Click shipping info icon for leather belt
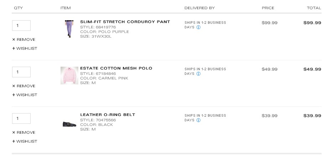This screenshot has width=328, height=155. (198, 120)
